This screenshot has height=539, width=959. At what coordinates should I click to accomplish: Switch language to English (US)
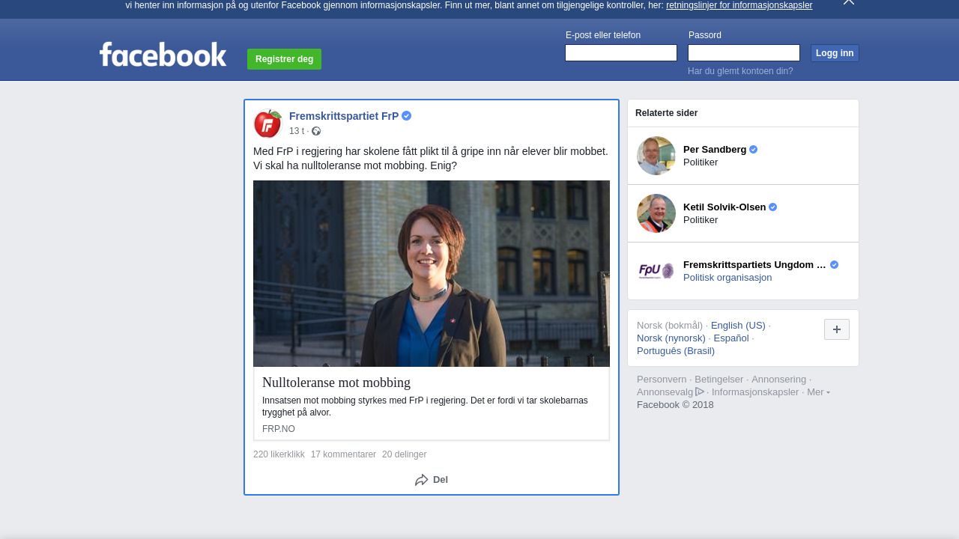pyautogui.click(x=738, y=326)
